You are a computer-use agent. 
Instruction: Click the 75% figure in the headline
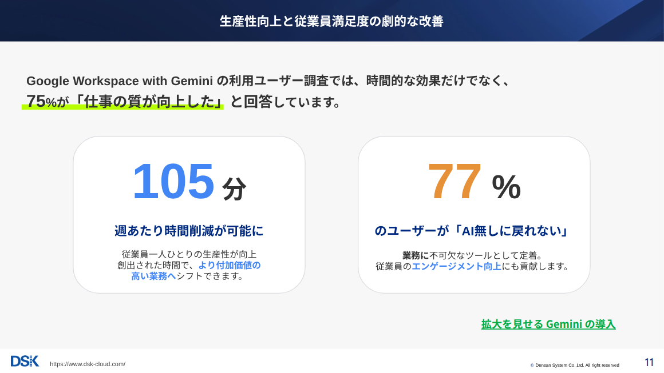41,102
